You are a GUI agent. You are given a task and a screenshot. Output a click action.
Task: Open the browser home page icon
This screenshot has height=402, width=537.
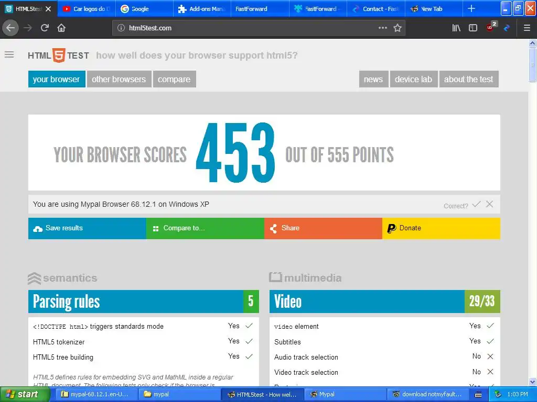[x=61, y=28]
